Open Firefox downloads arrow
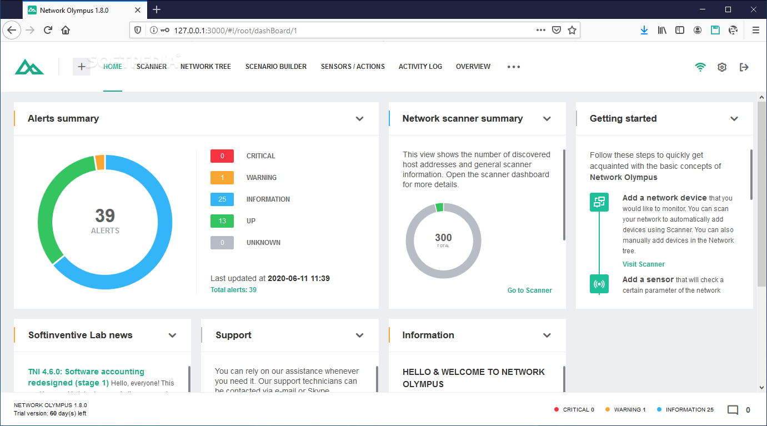767x426 pixels. 644,30
